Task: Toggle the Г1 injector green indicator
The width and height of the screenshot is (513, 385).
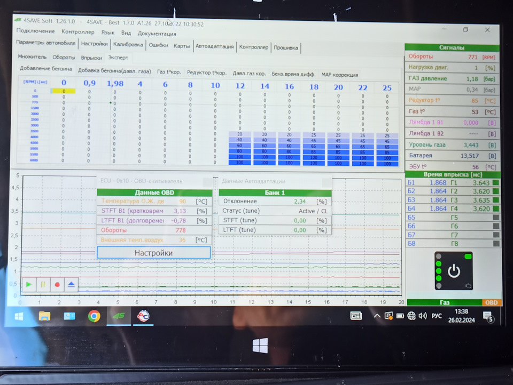Action: pos(496,183)
